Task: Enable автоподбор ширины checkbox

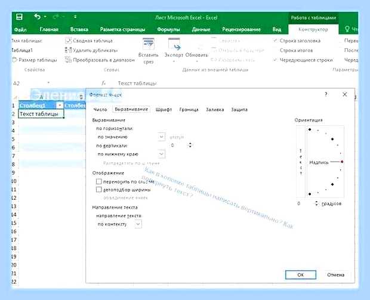Action: tap(99, 190)
